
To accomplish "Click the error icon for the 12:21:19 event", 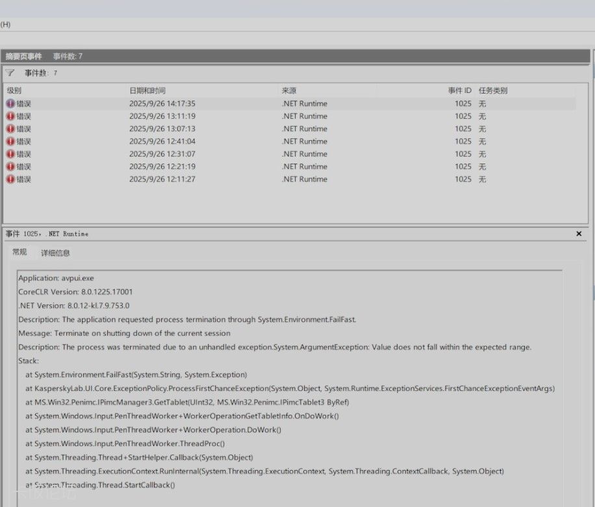I will click(10, 167).
